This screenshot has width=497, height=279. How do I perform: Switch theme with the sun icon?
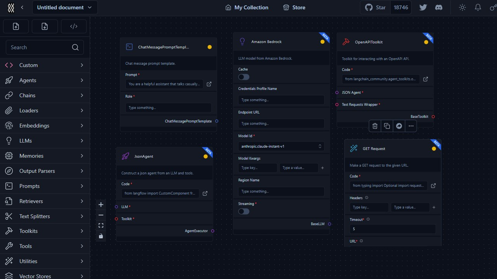click(x=462, y=7)
